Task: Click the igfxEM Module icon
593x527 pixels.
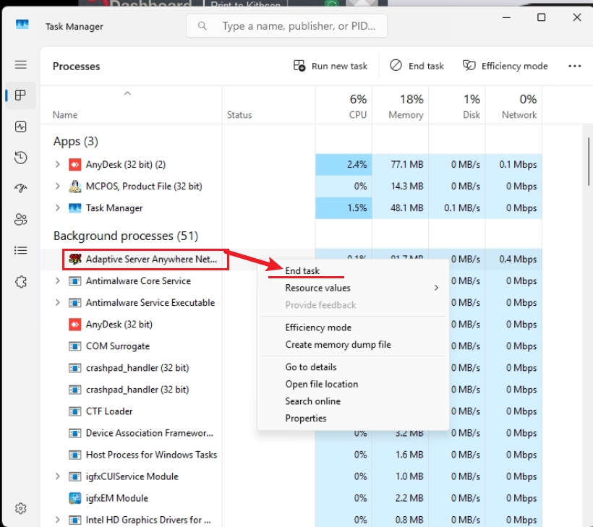Action: point(75,498)
